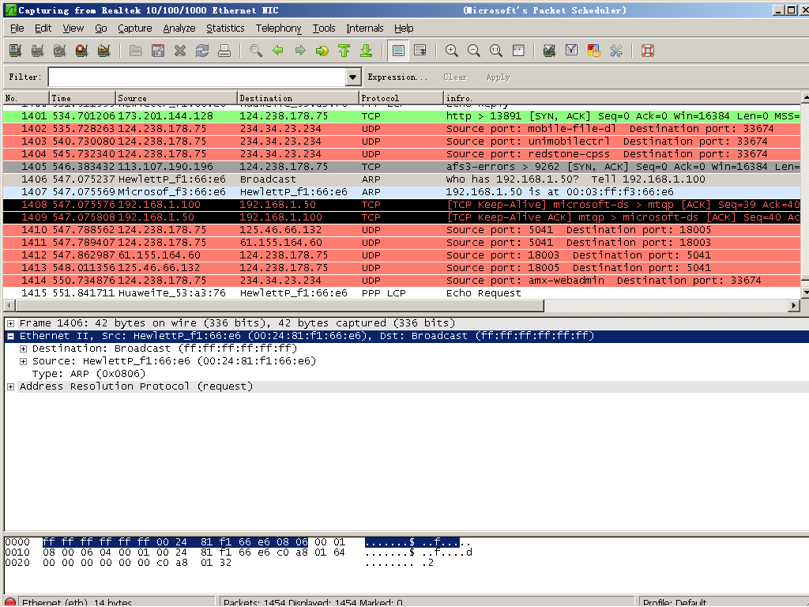Reset zoom to normal size icon
This screenshot has width=809, height=607.
496,51
